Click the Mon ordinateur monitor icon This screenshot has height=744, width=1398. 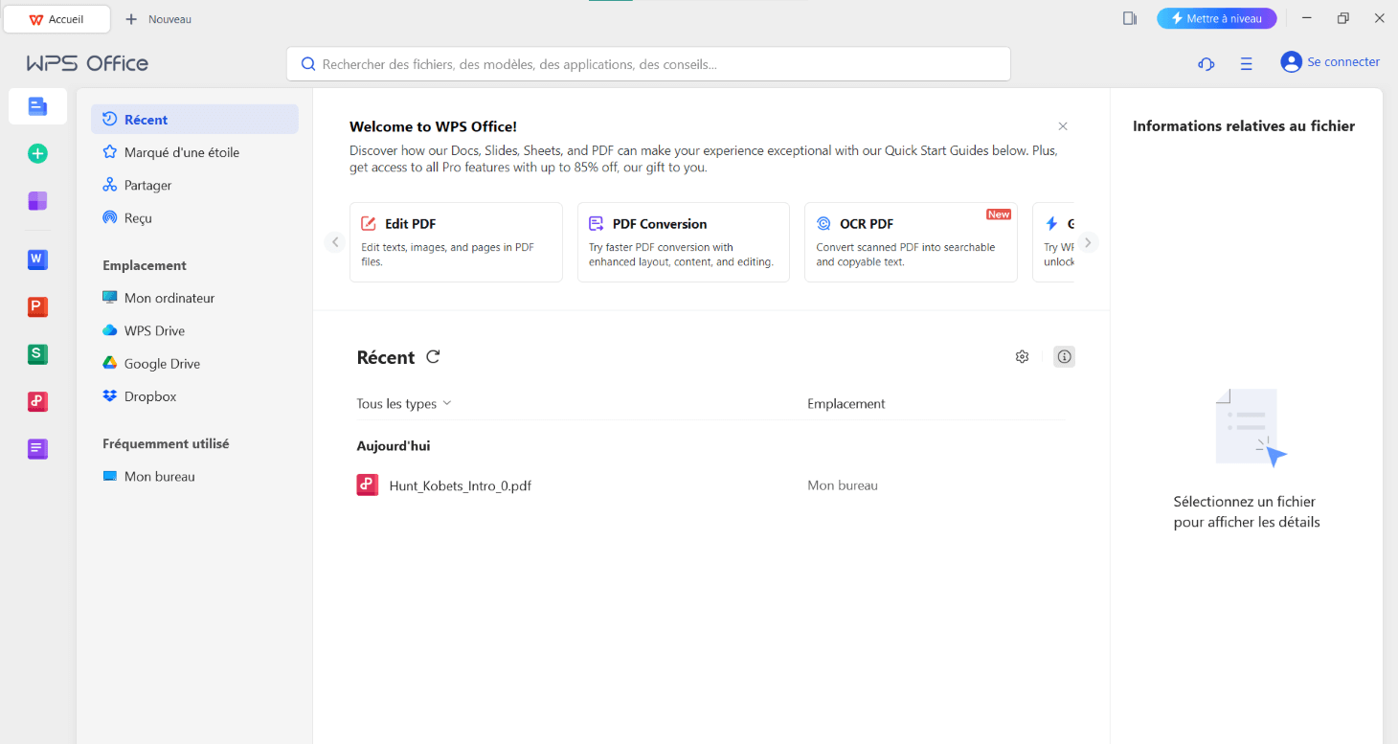click(x=110, y=298)
